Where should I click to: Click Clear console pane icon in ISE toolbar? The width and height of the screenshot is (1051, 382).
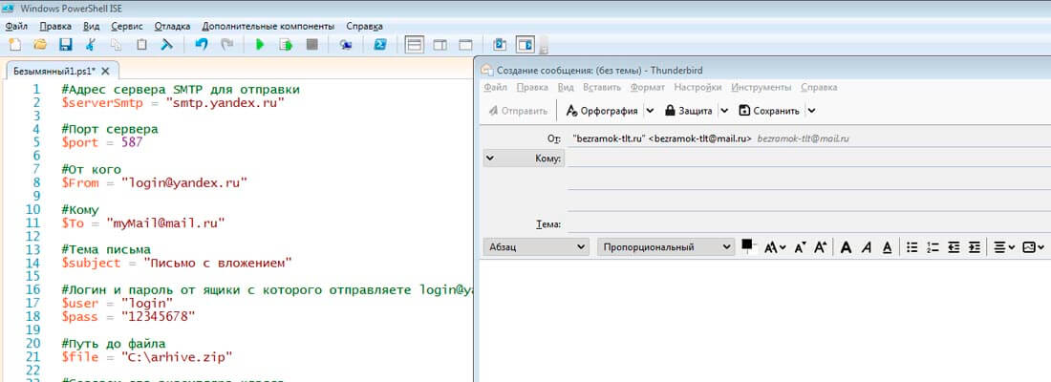click(x=166, y=46)
